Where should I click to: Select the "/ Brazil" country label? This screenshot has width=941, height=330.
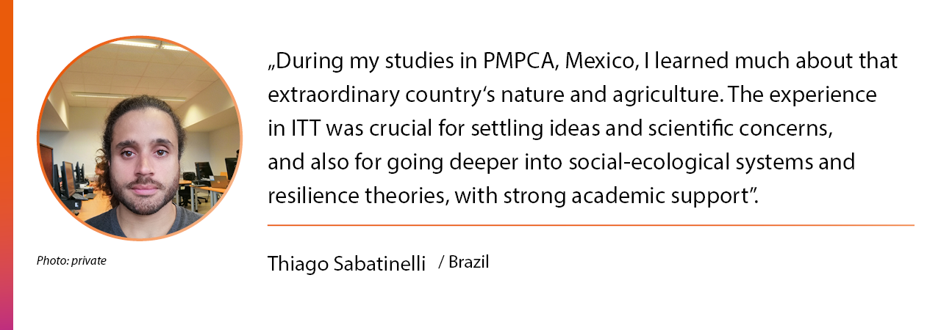tap(463, 262)
